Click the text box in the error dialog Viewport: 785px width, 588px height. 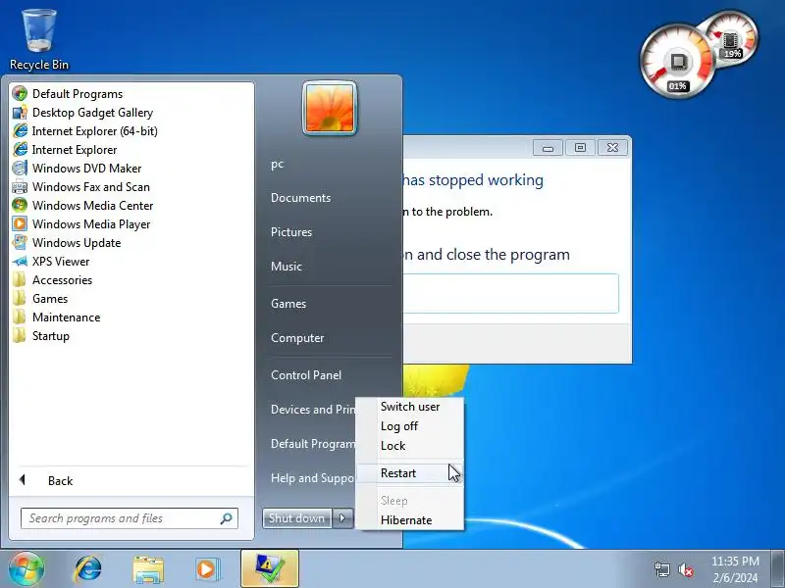point(510,293)
